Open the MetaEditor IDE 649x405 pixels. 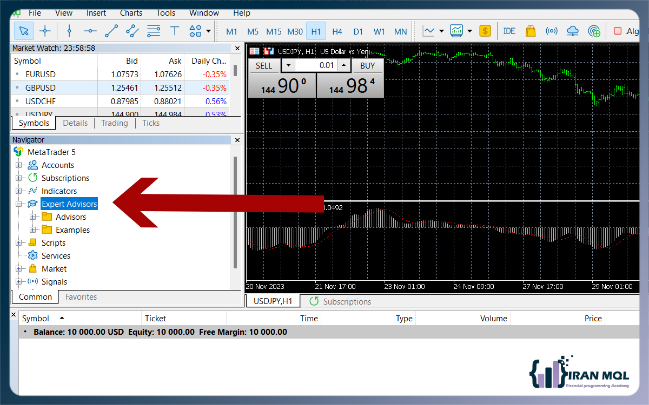(509, 31)
